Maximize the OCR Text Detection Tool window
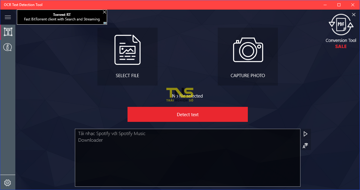This screenshot has width=360, height=190. (x=339, y=5)
